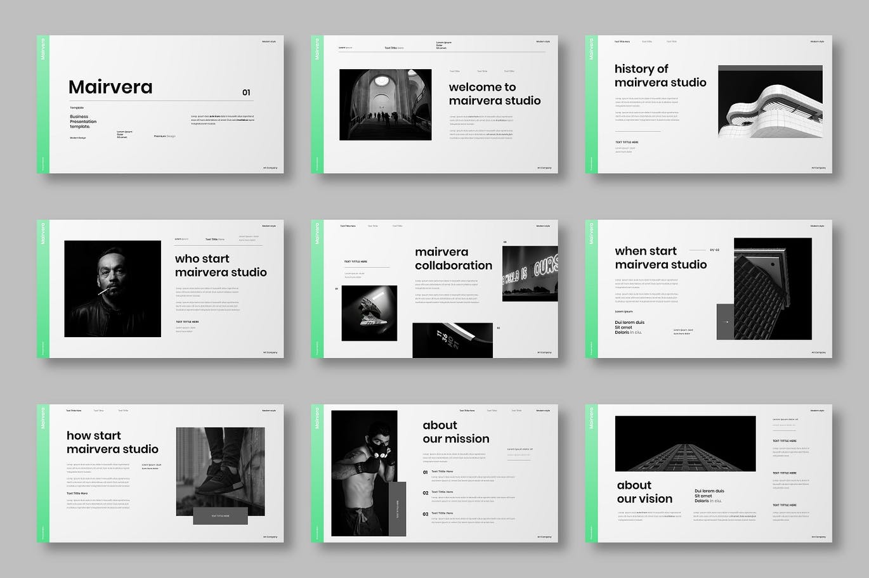Viewport: 869px width, 578px height.
Task: Click the neon sign photo on collaboration slide
Action: [x=530, y=273]
